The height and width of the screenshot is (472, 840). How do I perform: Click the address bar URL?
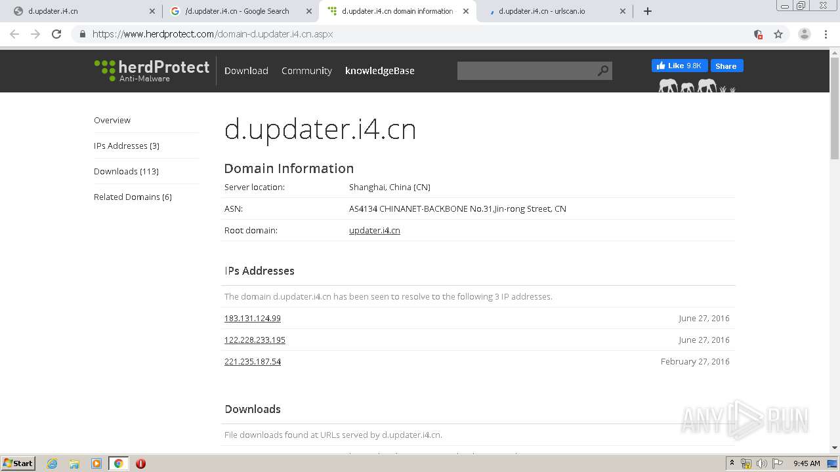tap(213, 34)
